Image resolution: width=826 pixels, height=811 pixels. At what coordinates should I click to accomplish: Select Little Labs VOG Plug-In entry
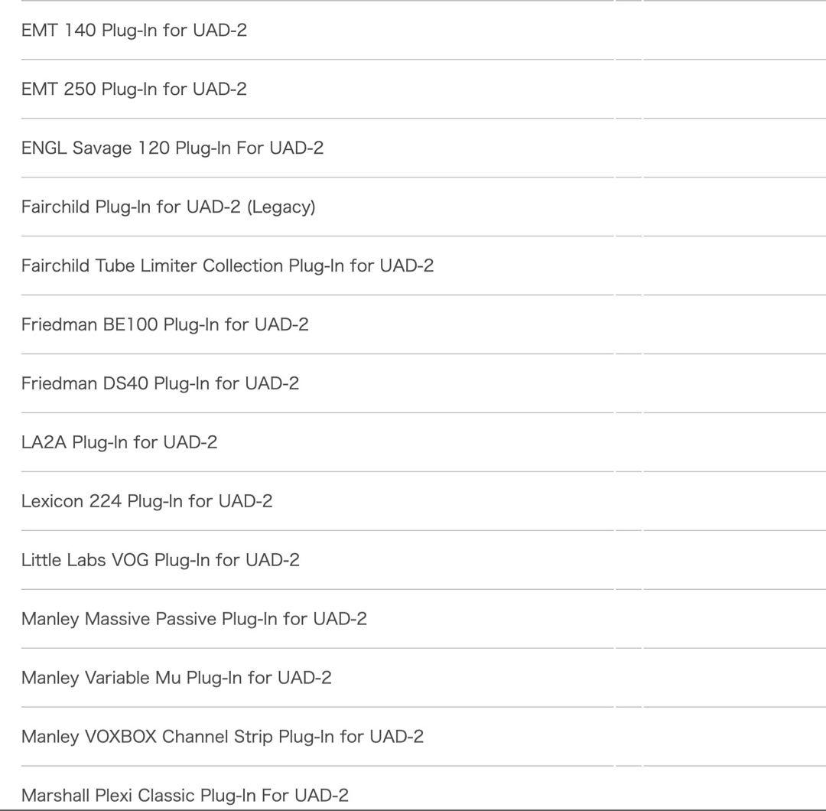click(161, 561)
